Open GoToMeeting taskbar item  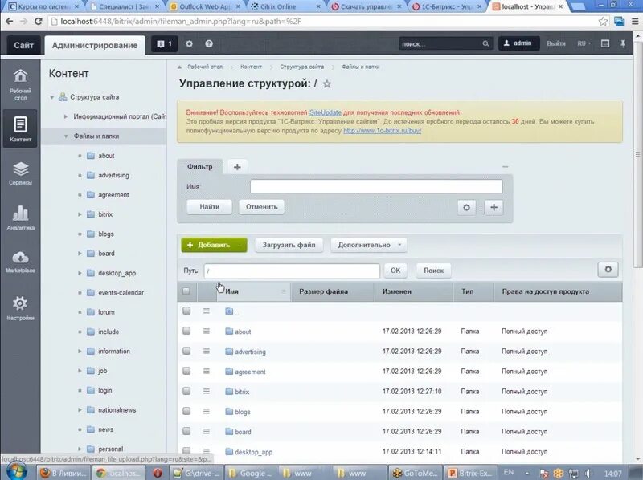pyautogui.click(x=415, y=473)
